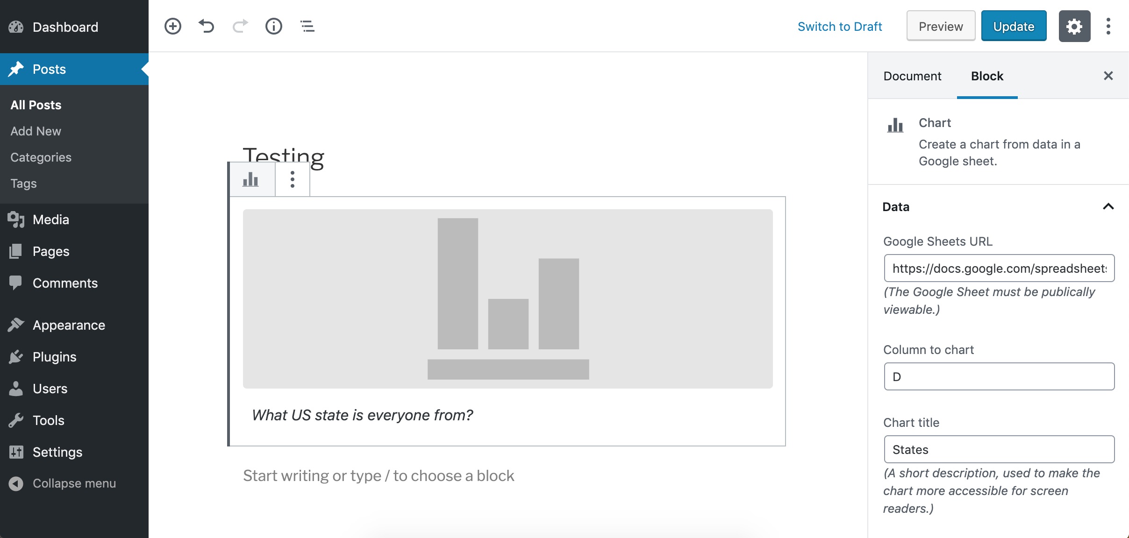The image size is (1129, 538).
Task: Focus the Column to chart input
Action: point(999,376)
